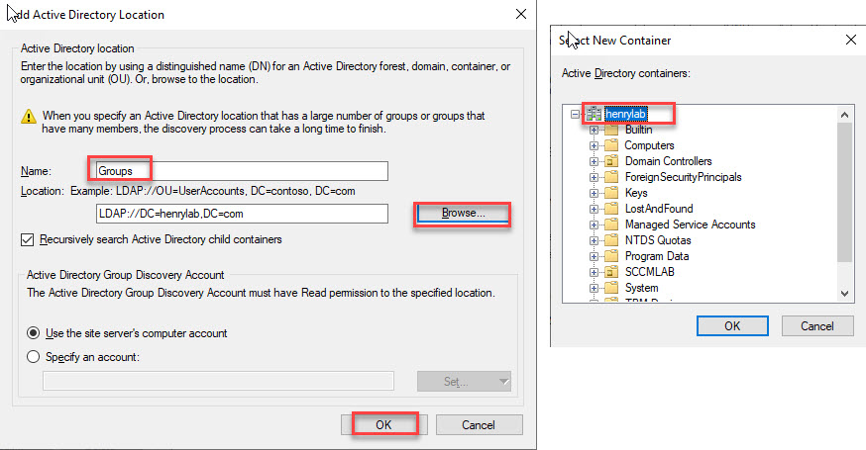Viewport: 866px width, 450px height.
Task: Click the Keys folder icon
Action: [610, 193]
